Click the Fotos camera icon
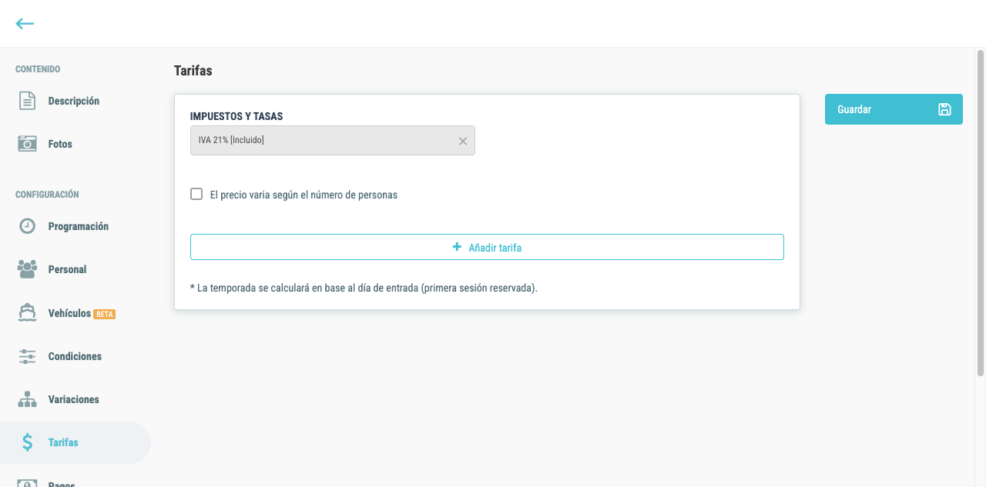This screenshot has height=487, width=986. 28,144
